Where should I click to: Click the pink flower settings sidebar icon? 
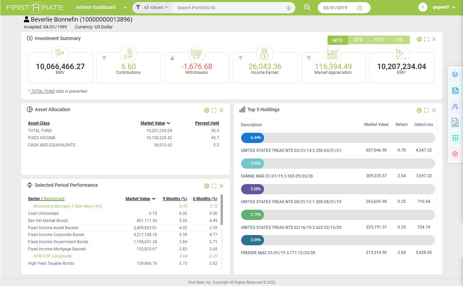click(455, 154)
